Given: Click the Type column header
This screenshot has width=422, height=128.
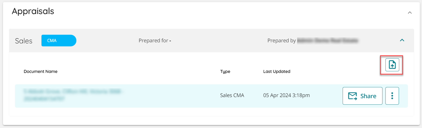Looking at the screenshot, I should [225, 72].
